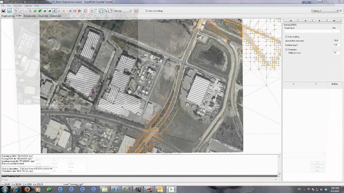This screenshot has height=193, width=344.
Task: Select the magnifier zoom tool
Action: click(x=106, y=11)
